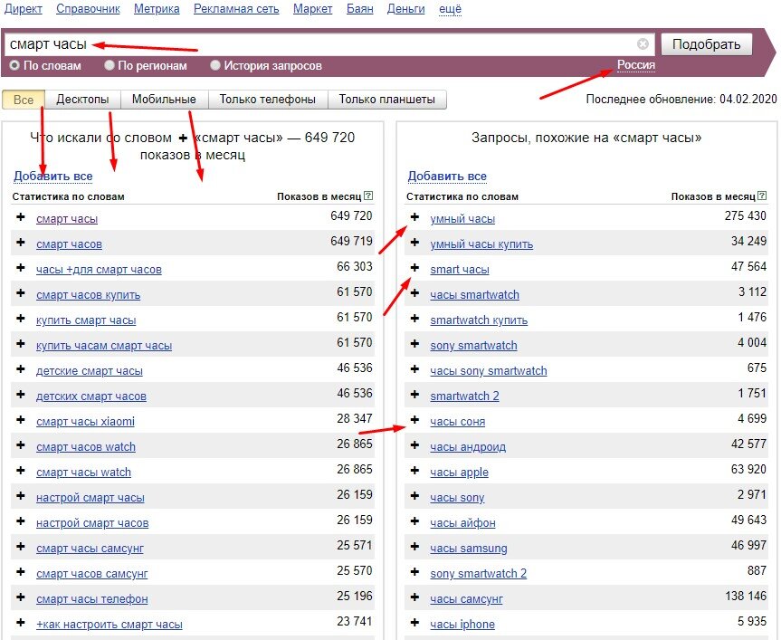Add 'часы iphone' with plus icon
The height and width of the screenshot is (640, 781).
414,623
